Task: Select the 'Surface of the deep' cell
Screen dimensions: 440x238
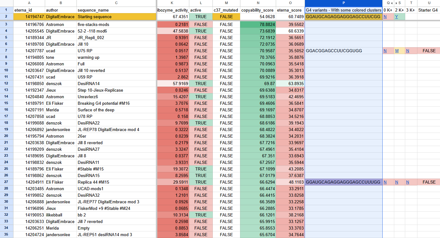Action: point(116,110)
